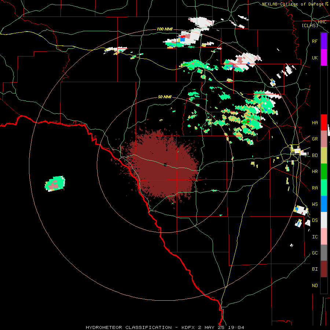Click the 50 NMI range ring label
The height and width of the screenshot is (330, 330).
click(x=165, y=97)
